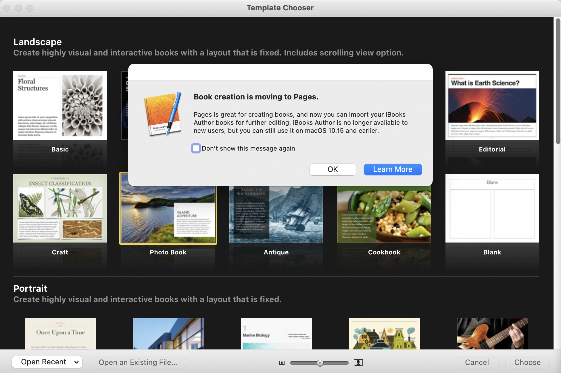This screenshot has width=561, height=373.
Task: Click the Choose button
Action: (527, 362)
